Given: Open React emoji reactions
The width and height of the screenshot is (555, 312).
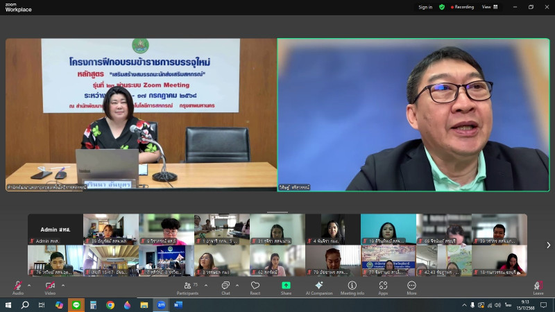Looking at the screenshot, I should tap(255, 288).
